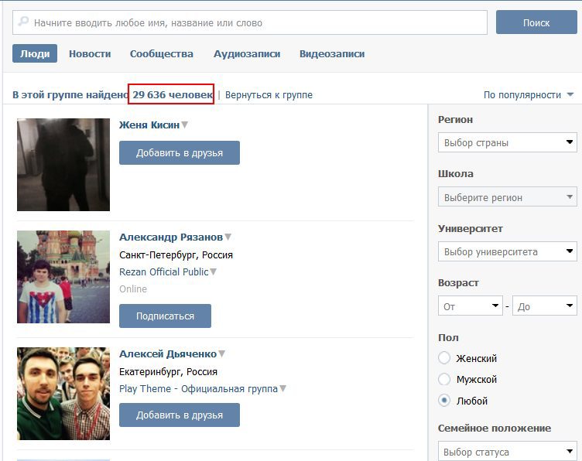Switch to the Новости tab
This screenshot has width=582, height=461.
pos(90,54)
